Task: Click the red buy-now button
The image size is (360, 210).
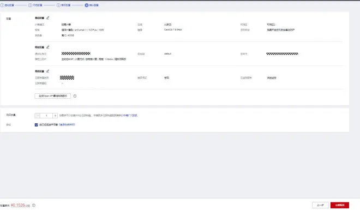Action: [x=340, y=205]
